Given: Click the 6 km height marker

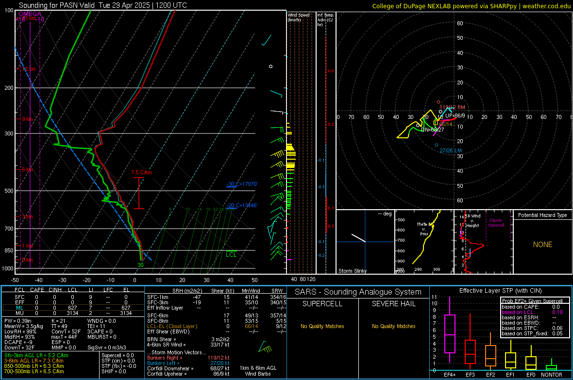Looking at the screenshot, I should (27, 169).
